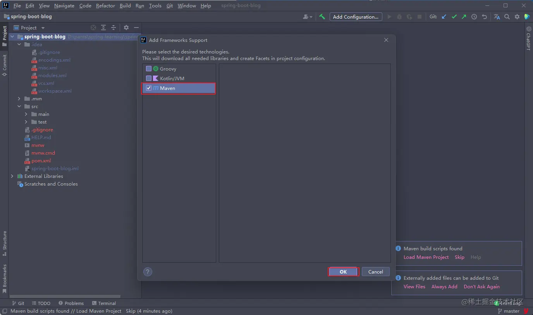The image size is (533, 315).
Task: Open IDE settings gear icon in toolbar
Action: (517, 17)
